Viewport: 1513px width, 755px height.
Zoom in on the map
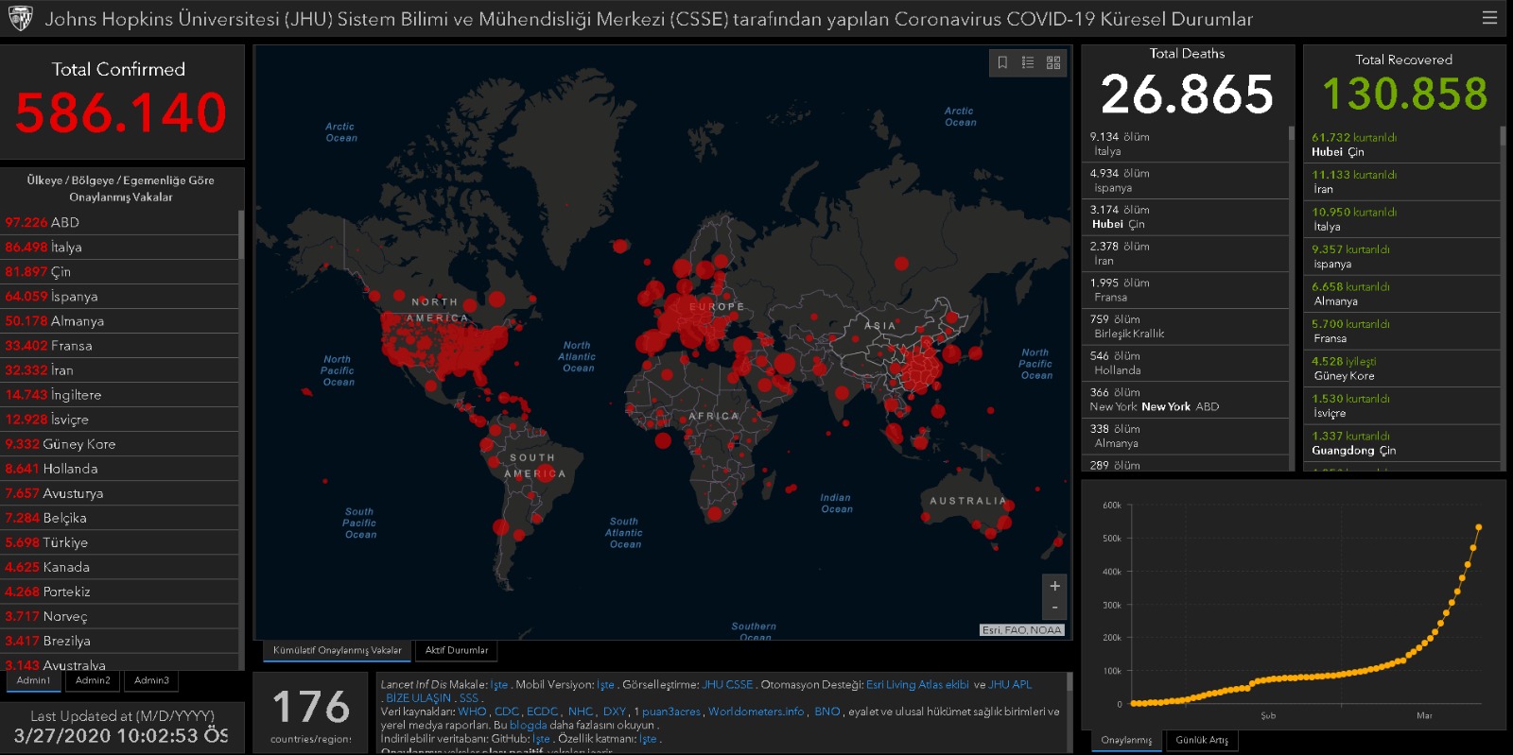tap(1054, 586)
